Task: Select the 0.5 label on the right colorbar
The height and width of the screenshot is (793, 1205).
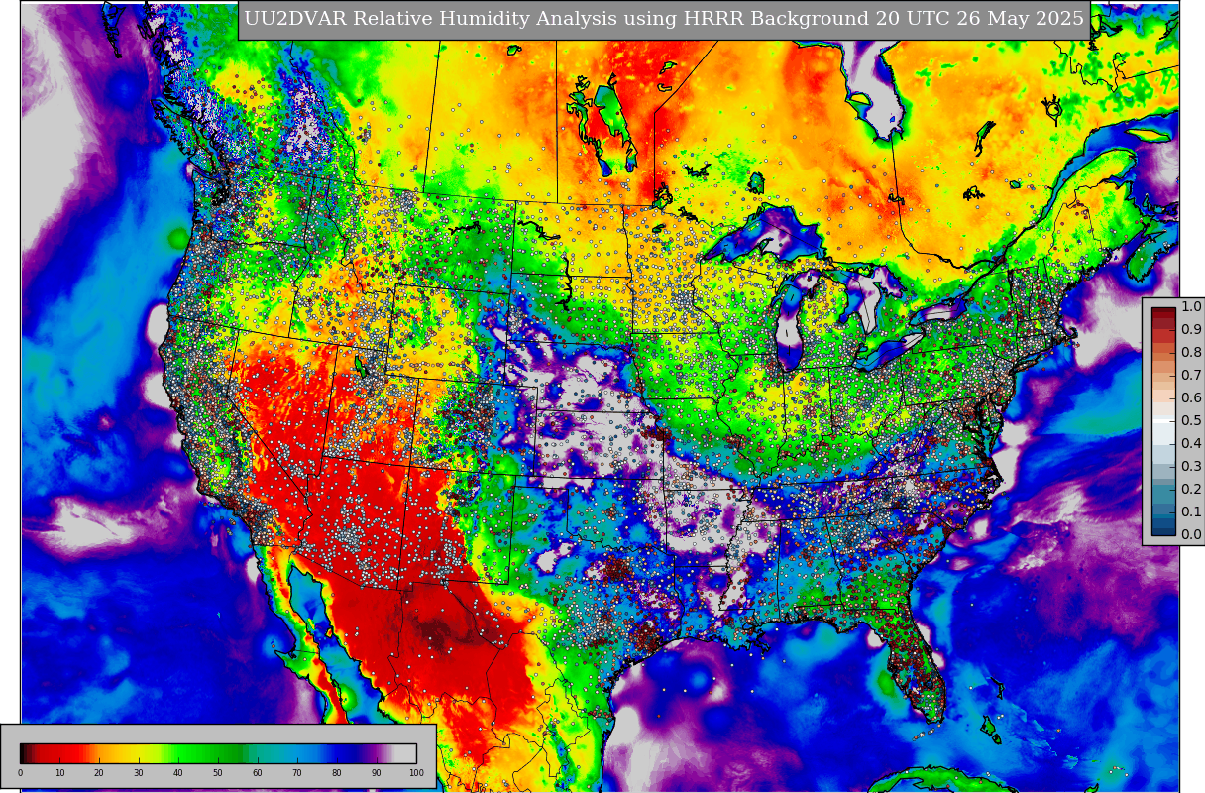Action: 1191,420
